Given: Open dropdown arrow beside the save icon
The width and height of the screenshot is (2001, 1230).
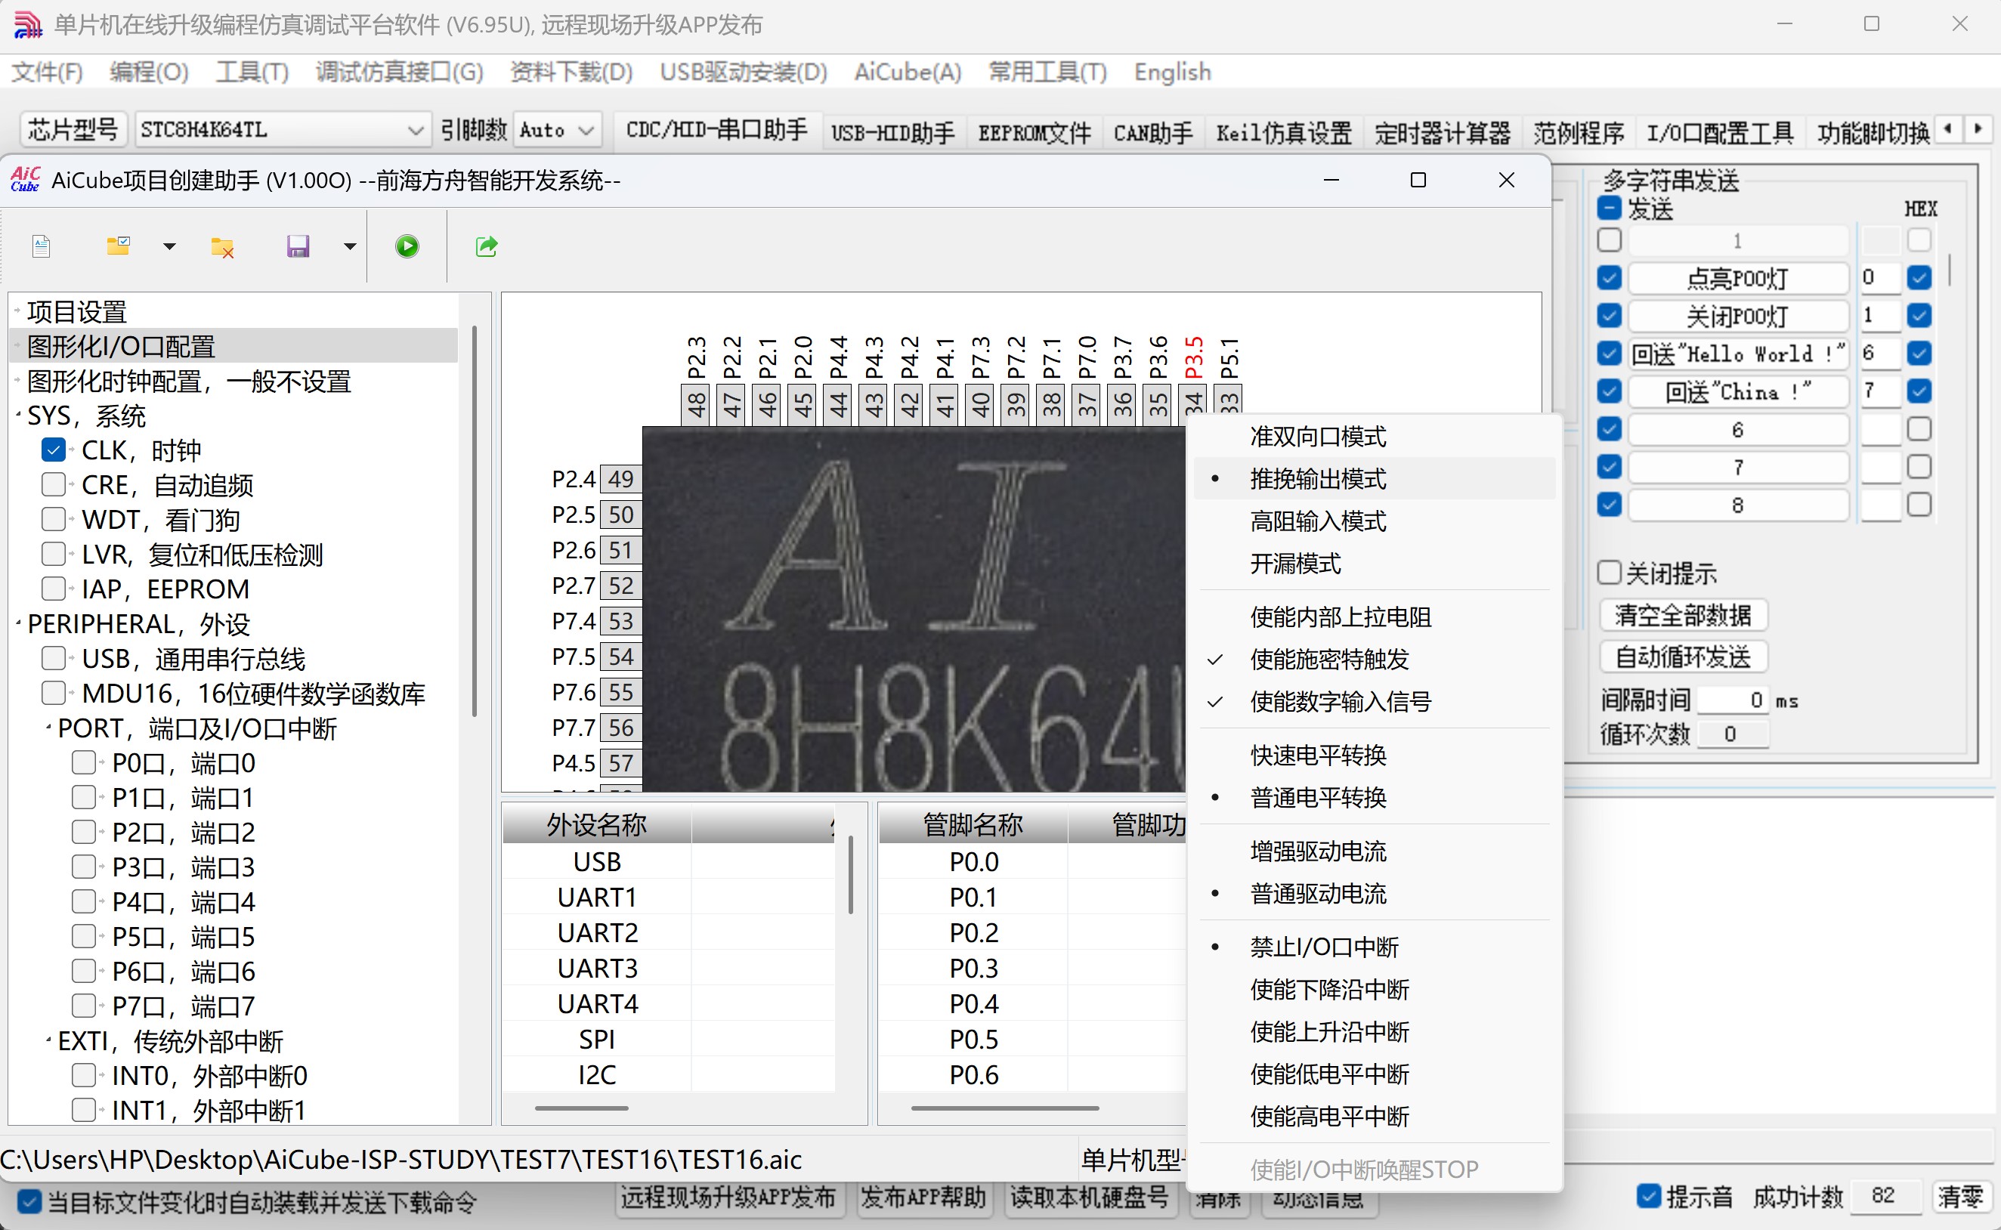Looking at the screenshot, I should (x=350, y=246).
